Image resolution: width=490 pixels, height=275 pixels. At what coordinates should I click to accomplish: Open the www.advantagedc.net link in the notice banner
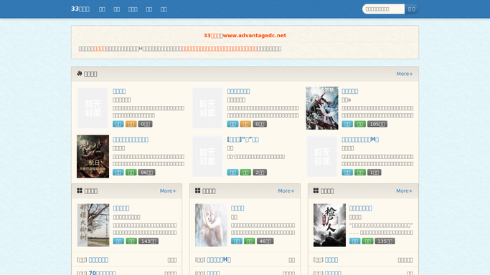(x=255, y=36)
